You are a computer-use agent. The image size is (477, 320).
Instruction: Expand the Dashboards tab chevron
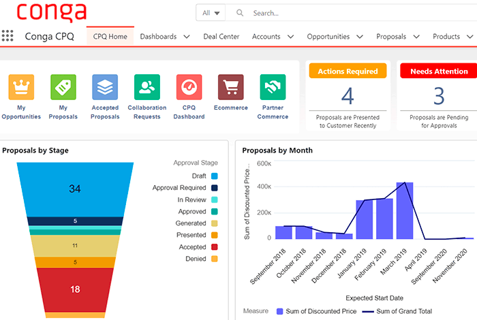click(187, 37)
